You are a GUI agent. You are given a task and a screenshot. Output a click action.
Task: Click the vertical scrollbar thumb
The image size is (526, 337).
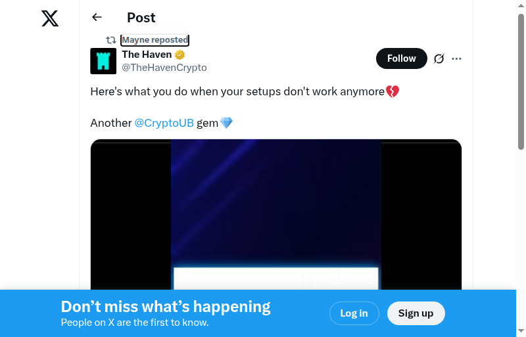click(x=521, y=82)
